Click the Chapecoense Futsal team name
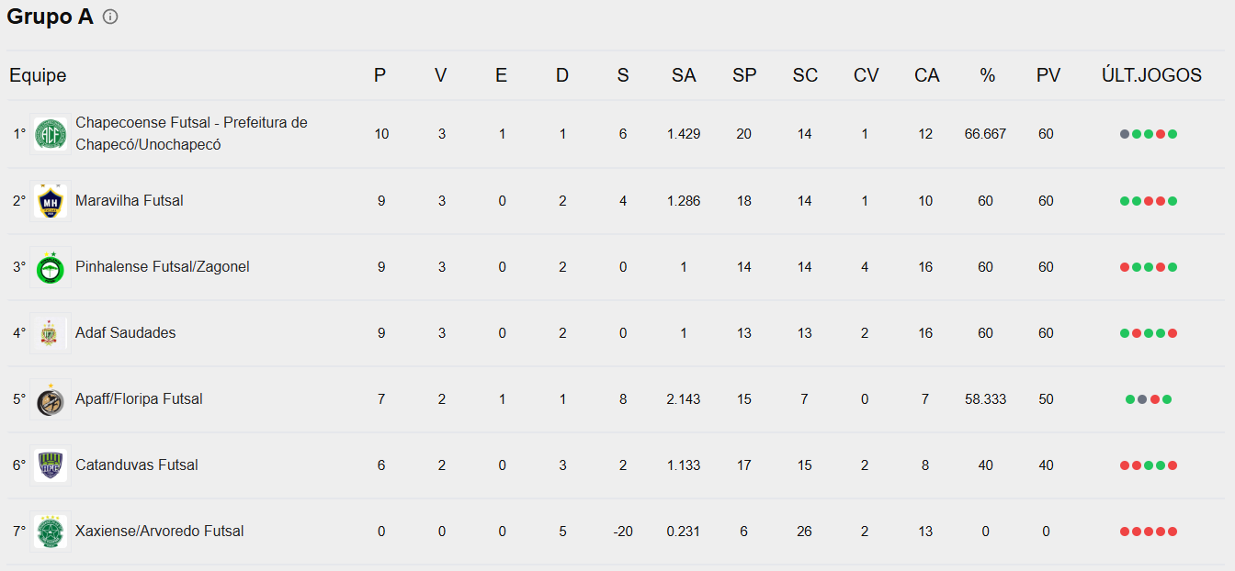1235x571 pixels. tap(191, 133)
